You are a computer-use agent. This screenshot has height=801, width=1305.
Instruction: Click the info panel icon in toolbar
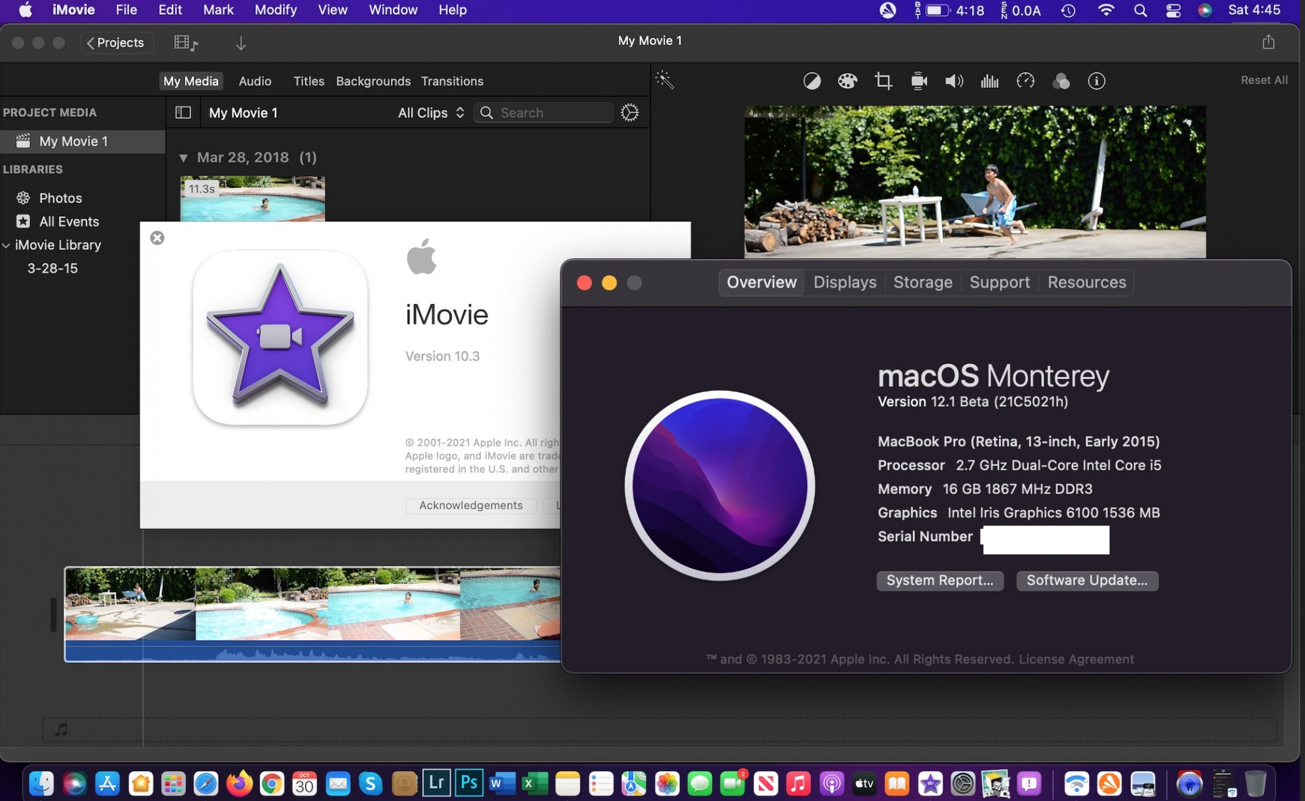tap(1097, 81)
